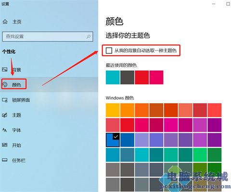The height and width of the screenshot is (192, 231).
Task: Choose the bright green Windows color
Action: (x=200, y=155)
